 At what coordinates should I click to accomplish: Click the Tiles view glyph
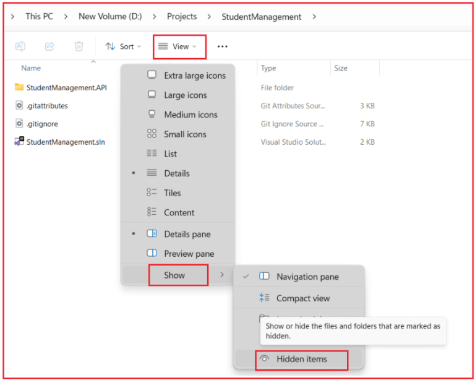[152, 192]
